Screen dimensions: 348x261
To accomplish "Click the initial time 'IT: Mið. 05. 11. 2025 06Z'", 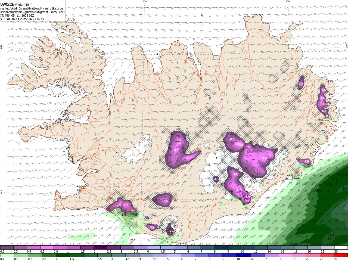I will (17, 15).
